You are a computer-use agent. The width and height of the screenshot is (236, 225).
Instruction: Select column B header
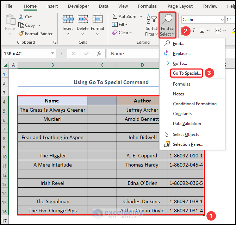coord(52,65)
